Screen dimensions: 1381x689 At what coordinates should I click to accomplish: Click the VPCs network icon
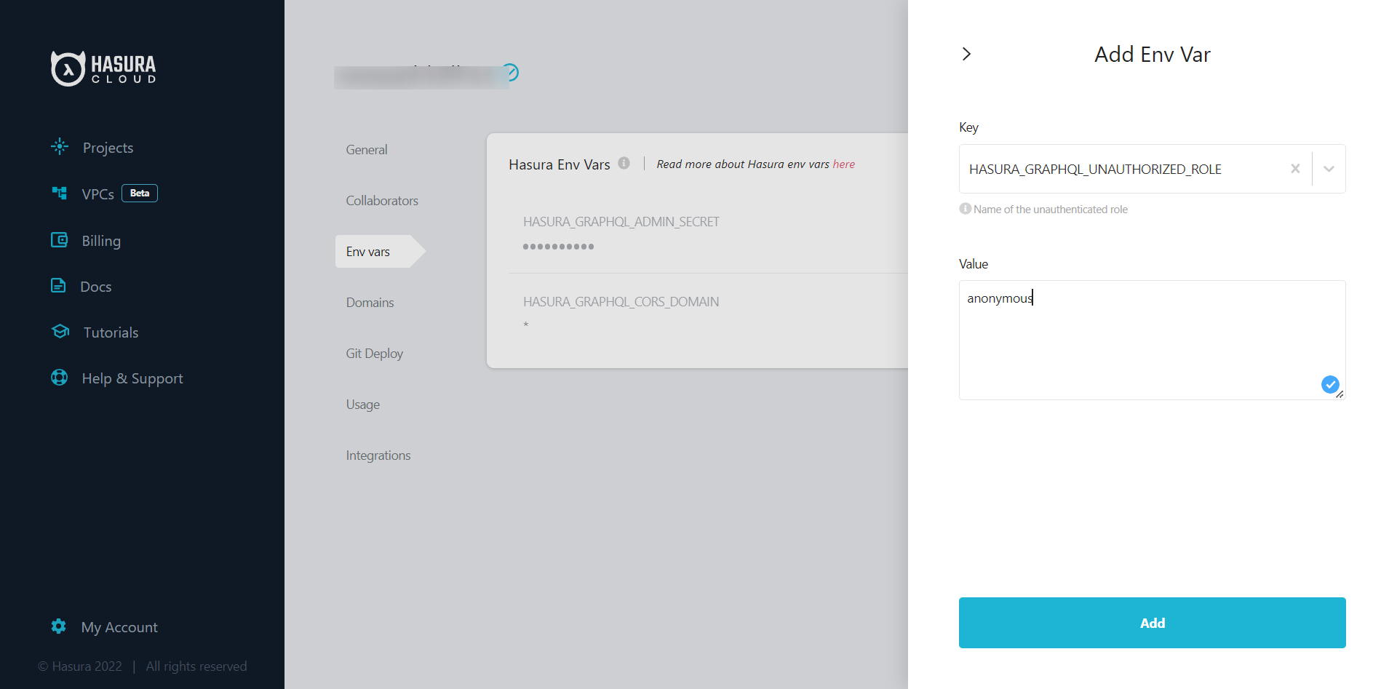coord(60,193)
